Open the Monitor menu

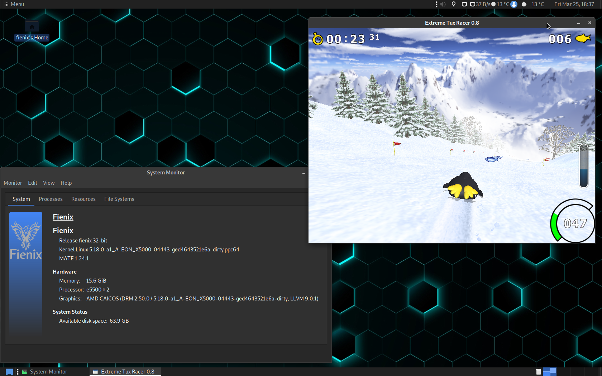(13, 183)
